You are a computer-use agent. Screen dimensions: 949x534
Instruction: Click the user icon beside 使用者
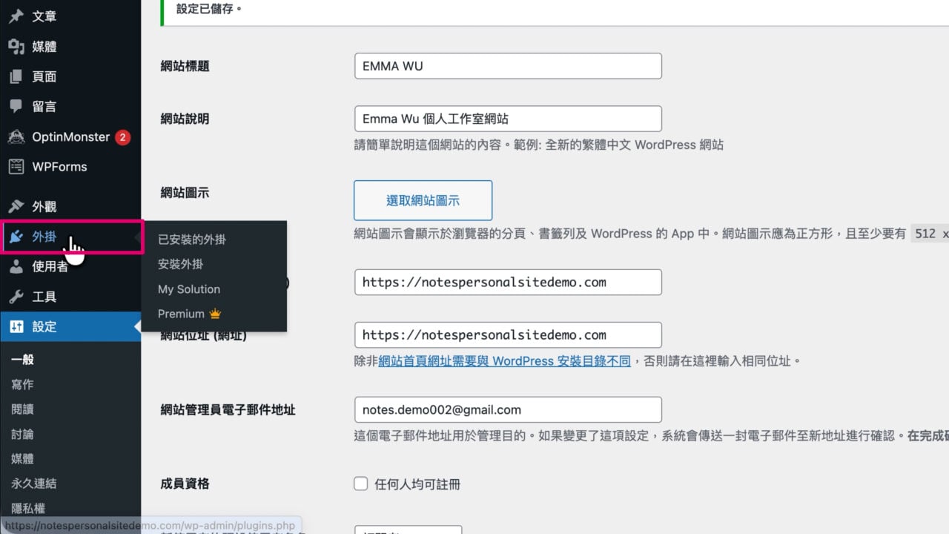click(16, 267)
